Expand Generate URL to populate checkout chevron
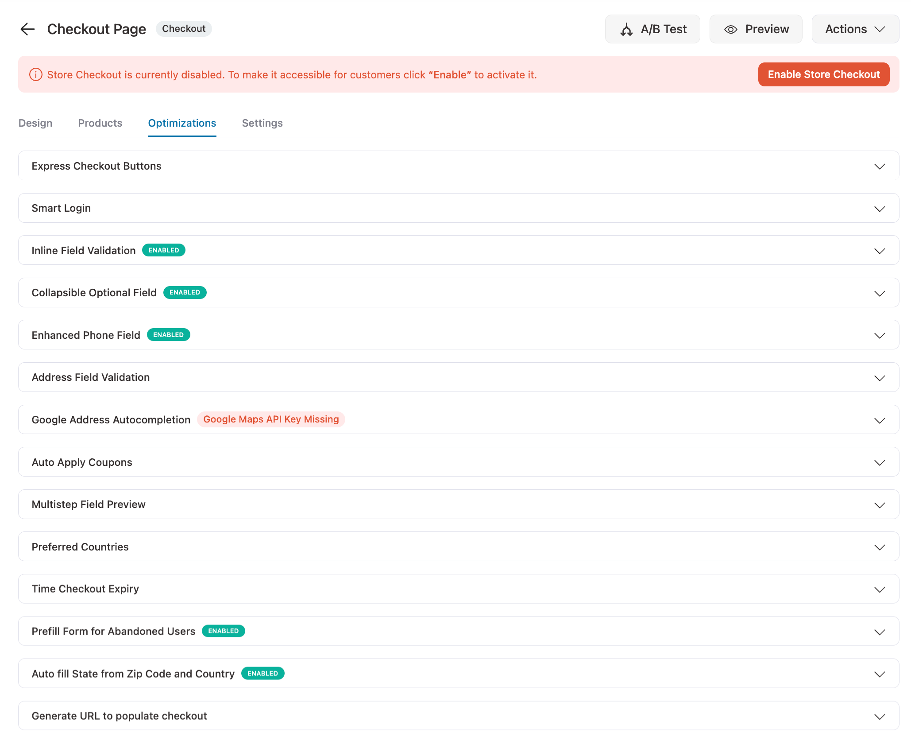Image resolution: width=911 pixels, height=756 pixels. (879, 717)
